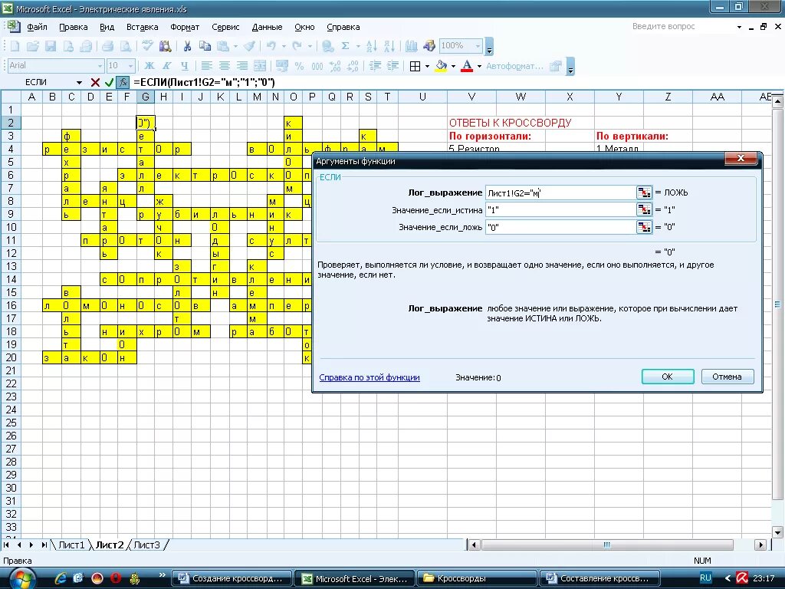
Task: Toggle Underline Ч formatting
Action: [184, 66]
